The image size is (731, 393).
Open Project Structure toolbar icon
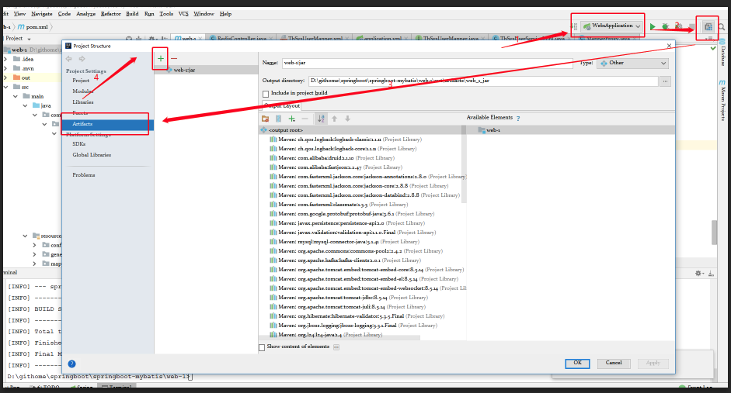(x=708, y=27)
